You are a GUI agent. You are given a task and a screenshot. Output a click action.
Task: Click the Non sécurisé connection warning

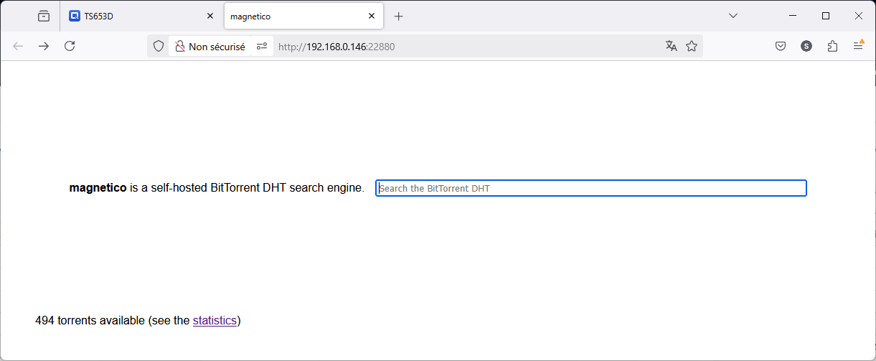click(209, 46)
